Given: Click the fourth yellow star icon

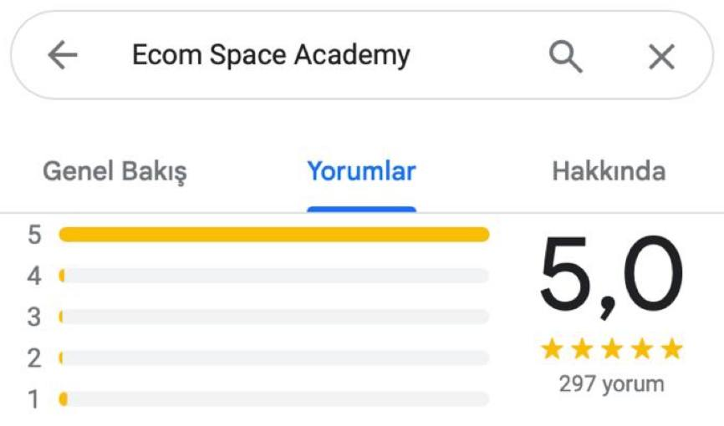Looking at the screenshot, I should [x=642, y=348].
